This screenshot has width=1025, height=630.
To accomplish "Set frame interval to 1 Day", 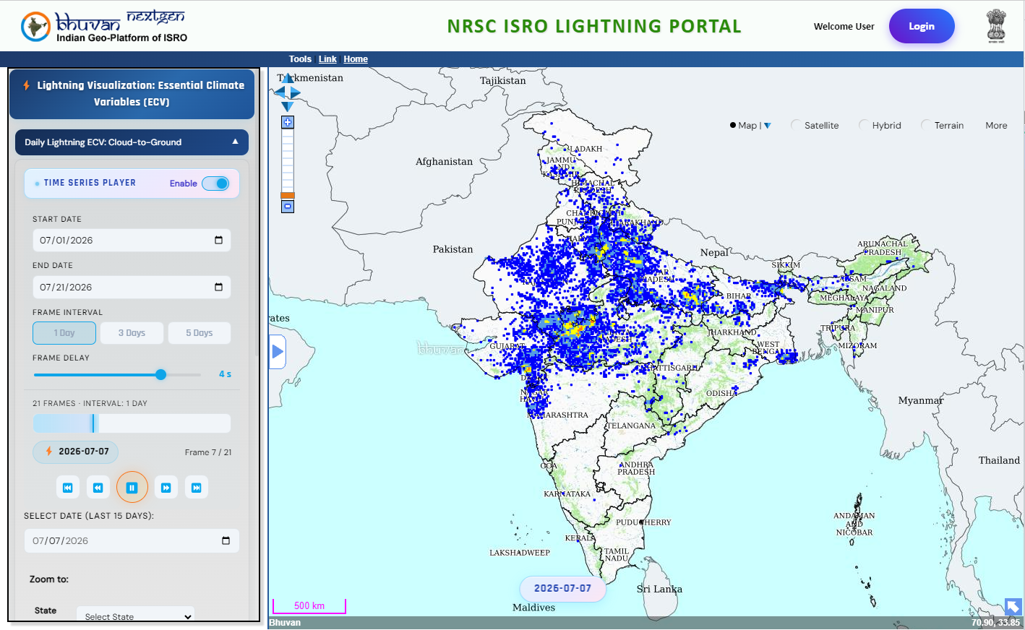I will coord(64,333).
